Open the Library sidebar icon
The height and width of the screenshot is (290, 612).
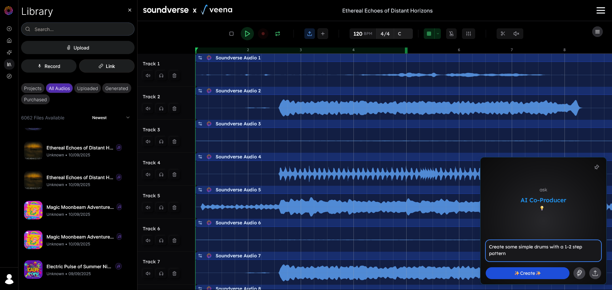tap(9, 64)
